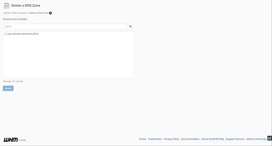
Task: Click the blue Delete button
Action: (8, 88)
